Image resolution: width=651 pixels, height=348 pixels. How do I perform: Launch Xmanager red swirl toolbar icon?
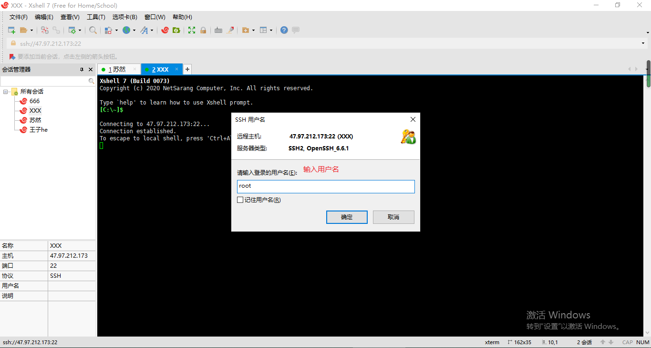click(x=165, y=30)
